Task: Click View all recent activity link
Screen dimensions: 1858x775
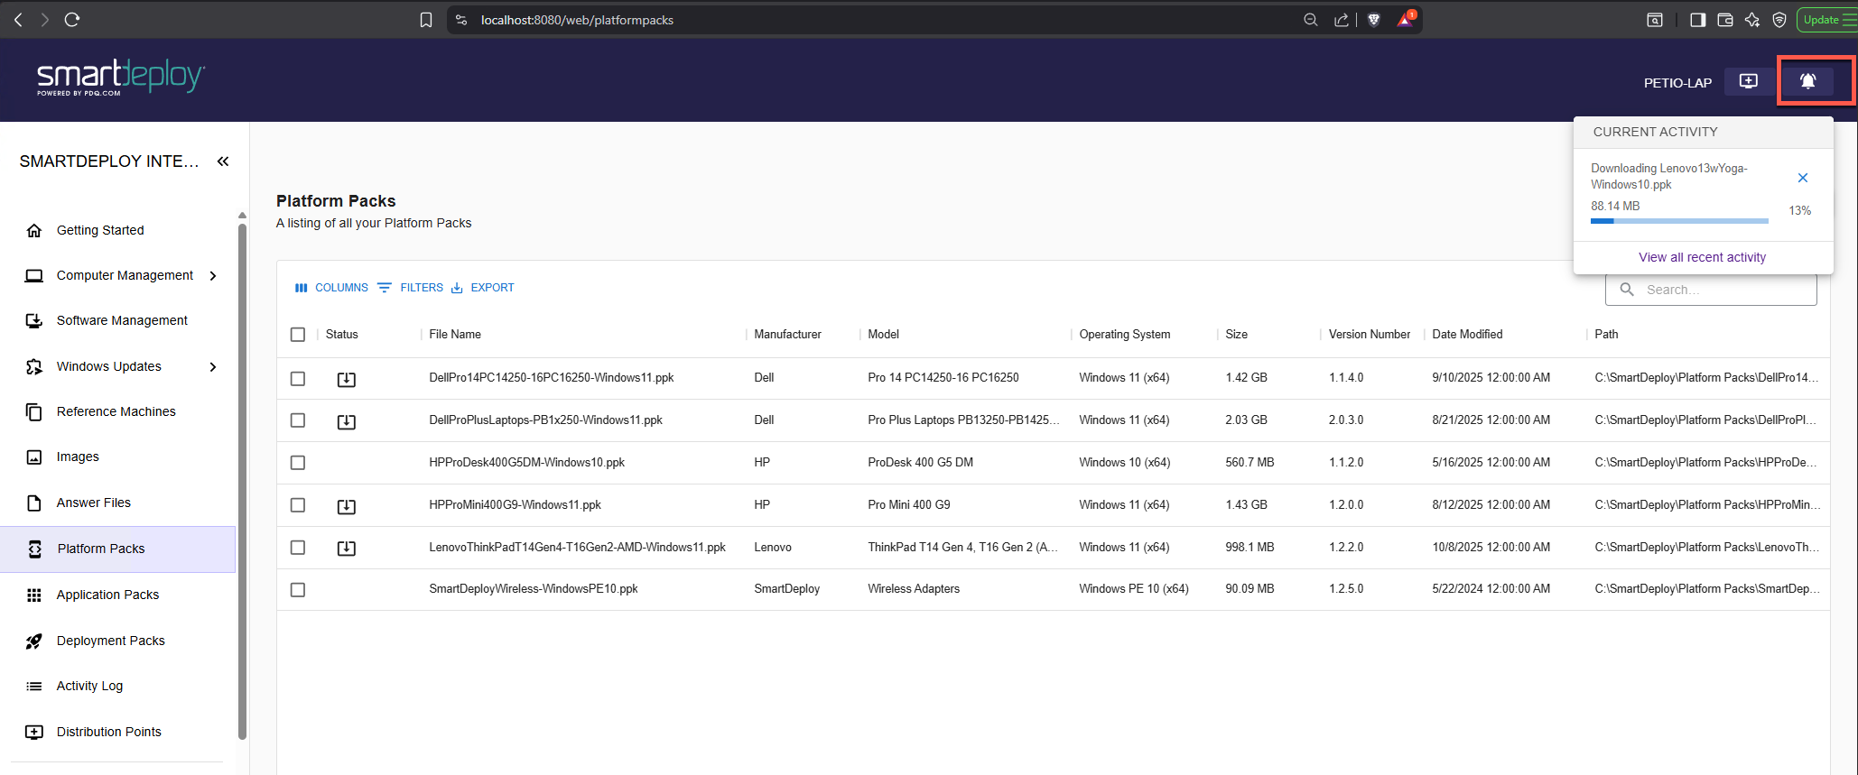Action: click(1702, 257)
